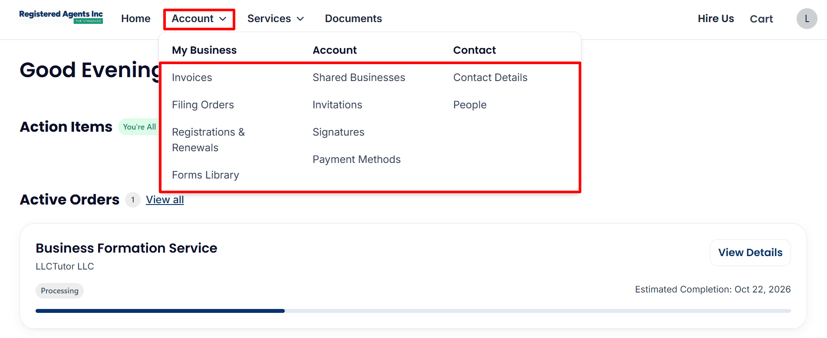Open Payment Methods

pyautogui.click(x=356, y=159)
